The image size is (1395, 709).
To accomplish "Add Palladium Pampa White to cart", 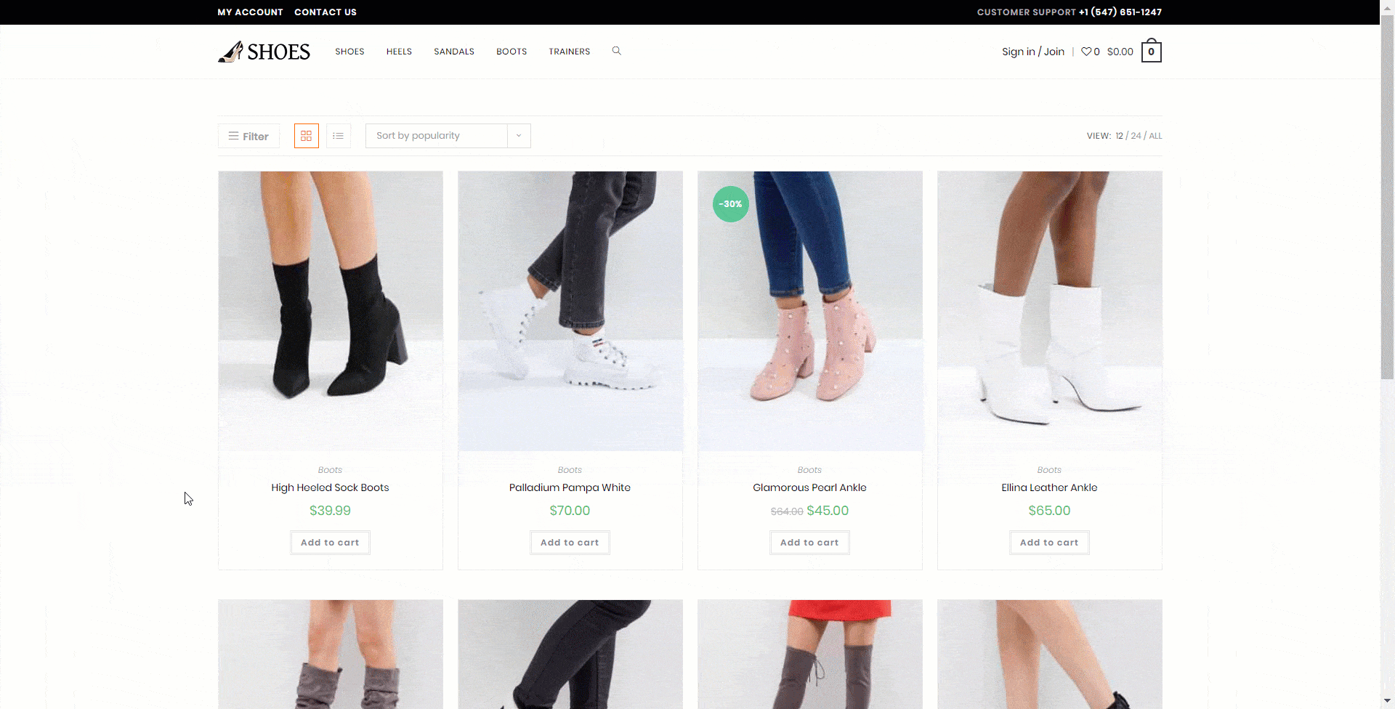I will (x=570, y=543).
